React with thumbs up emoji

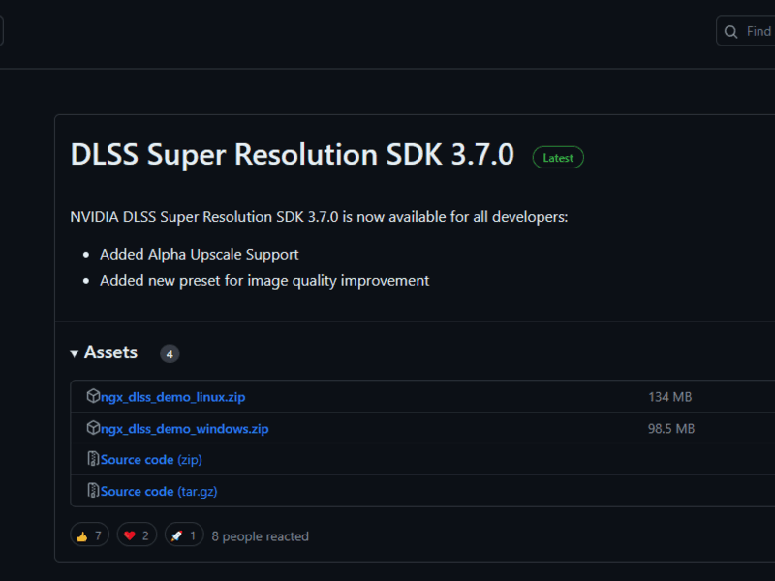[x=89, y=535]
